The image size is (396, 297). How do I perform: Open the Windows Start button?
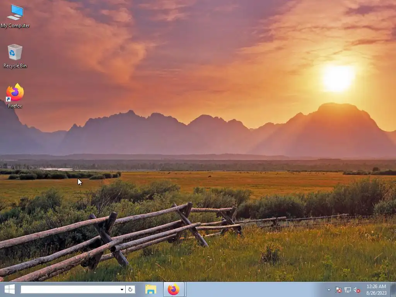(10, 289)
